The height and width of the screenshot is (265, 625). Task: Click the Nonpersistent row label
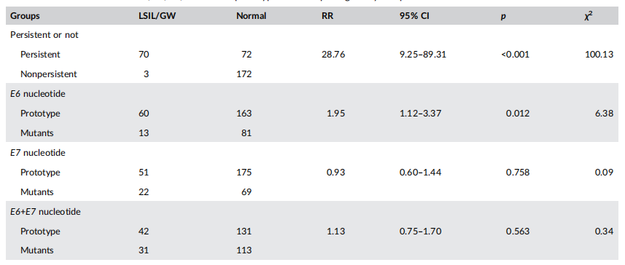pyautogui.click(x=49, y=74)
